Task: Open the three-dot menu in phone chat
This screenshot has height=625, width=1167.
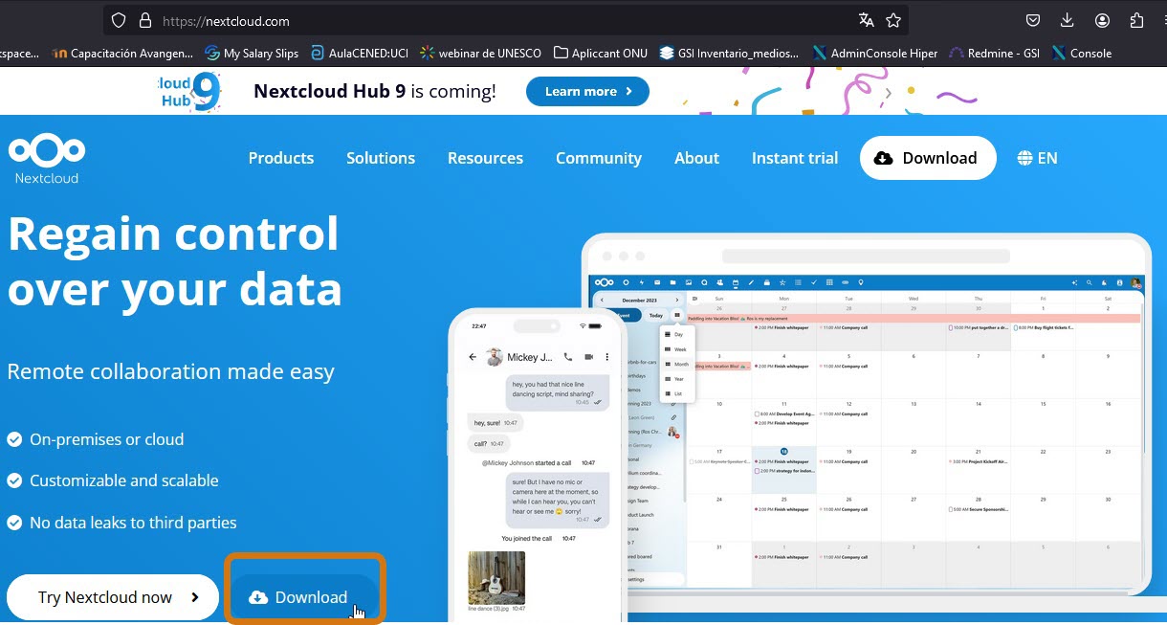Action: [607, 357]
